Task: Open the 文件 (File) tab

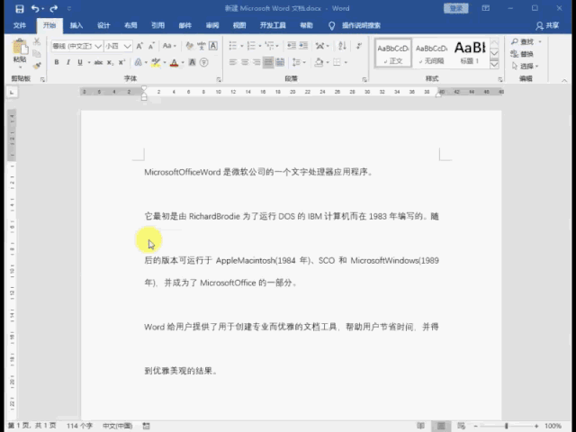Action: coord(20,25)
